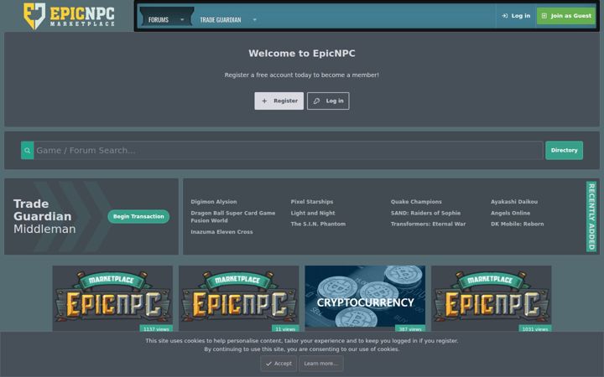Open the Inazuma Eleven Cross link
Image resolution: width=604 pixels, height=377 pixels.
point(221,232)
